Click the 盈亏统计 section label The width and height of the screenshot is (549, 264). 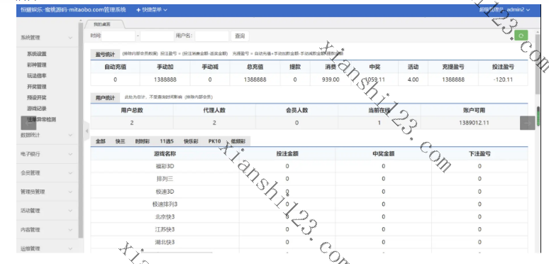click(x=106, y=54)
